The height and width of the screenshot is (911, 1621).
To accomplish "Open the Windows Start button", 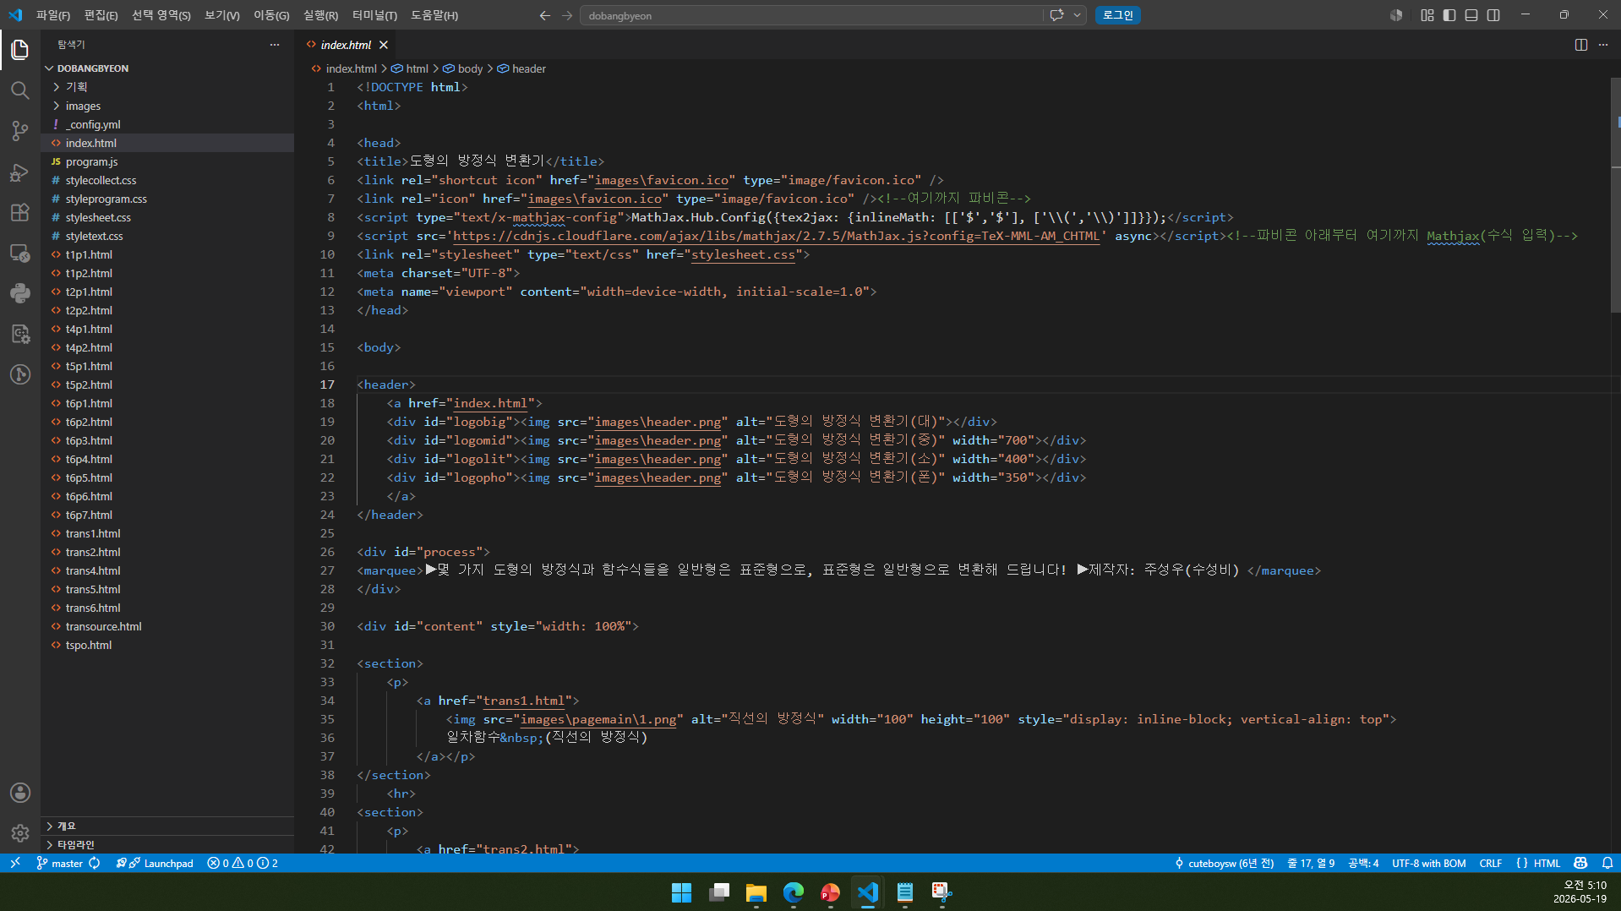I will (x=681, y=892).
